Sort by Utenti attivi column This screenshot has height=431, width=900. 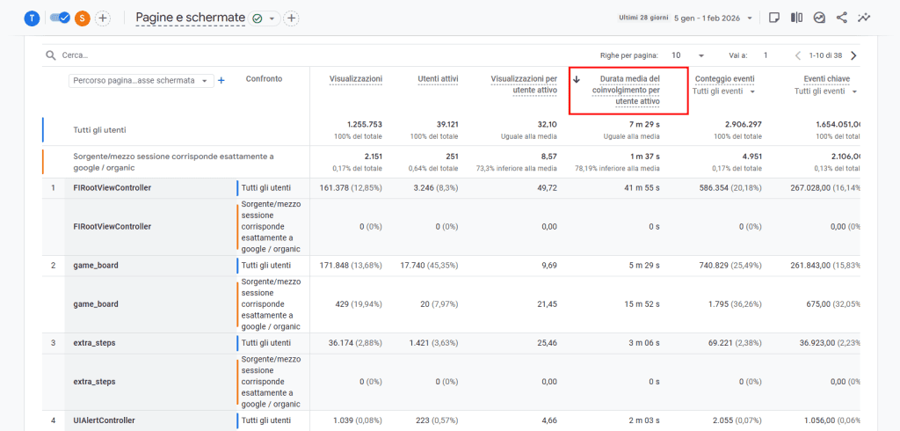pyautogui.click(x=438, y=79)
